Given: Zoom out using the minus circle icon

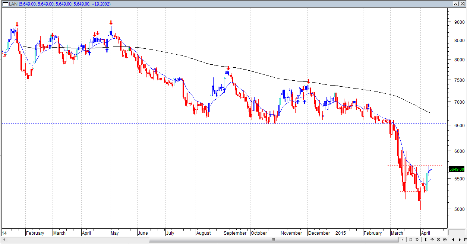Looking at the screenshot, I should 438,240.
